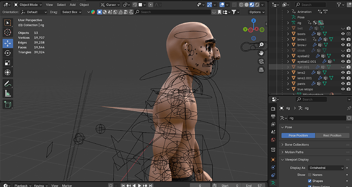Open the timeline Keying menu
The height and width of the screenshot is (187, 352).
(40, 185)
